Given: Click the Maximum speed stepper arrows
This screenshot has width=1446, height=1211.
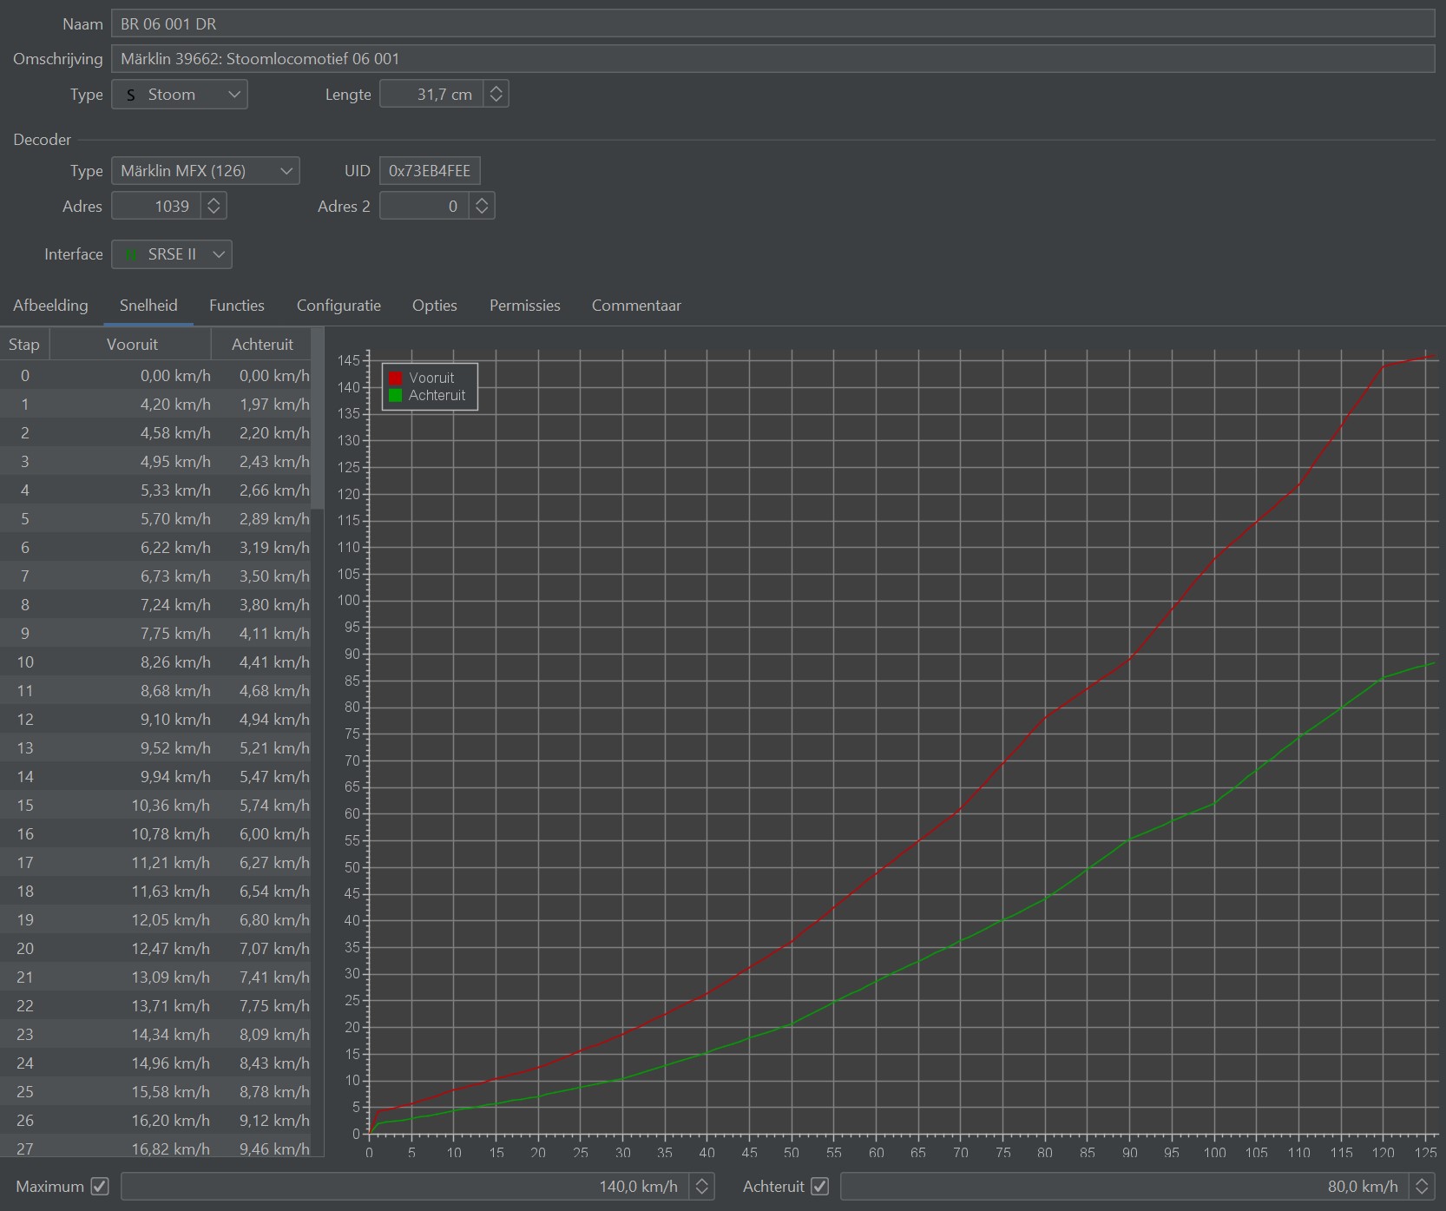Looking at the screenshot, I should [x=702, y=1186].
